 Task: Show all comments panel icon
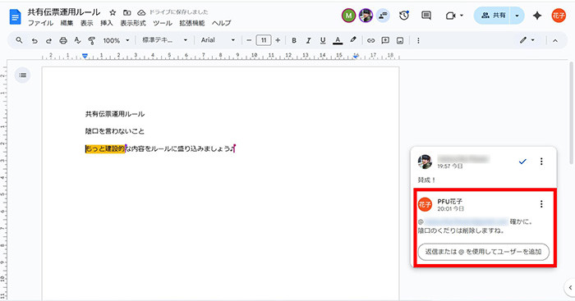426,16
